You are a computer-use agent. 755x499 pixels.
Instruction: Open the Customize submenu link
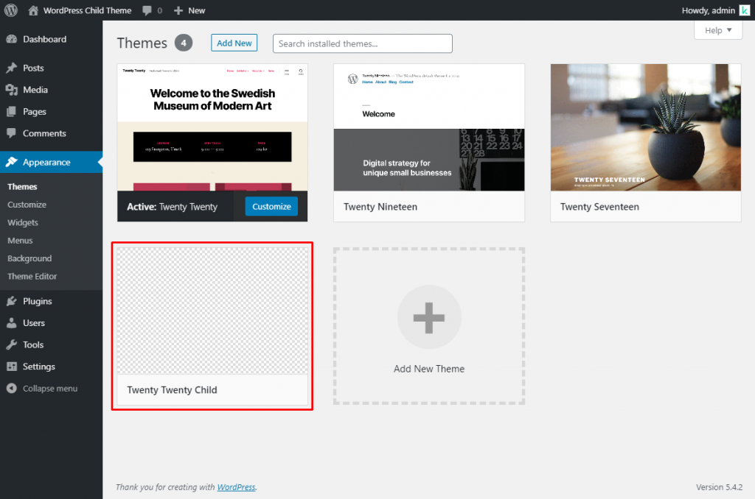click(x=27, y=205)
